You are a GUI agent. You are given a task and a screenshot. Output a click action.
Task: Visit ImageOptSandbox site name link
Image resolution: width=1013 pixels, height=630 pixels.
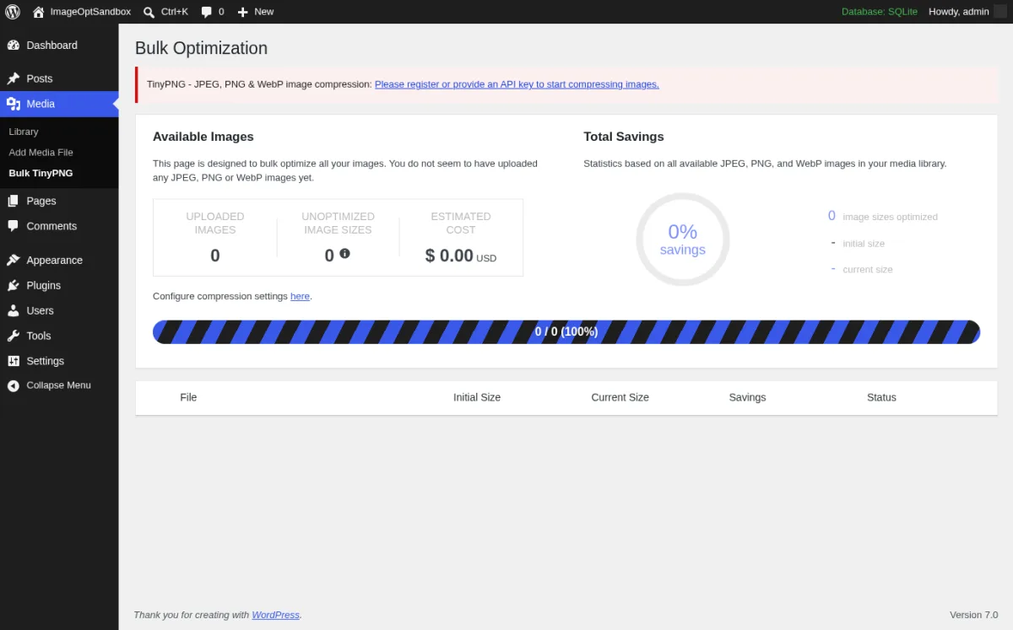click(x=90, y=12)
